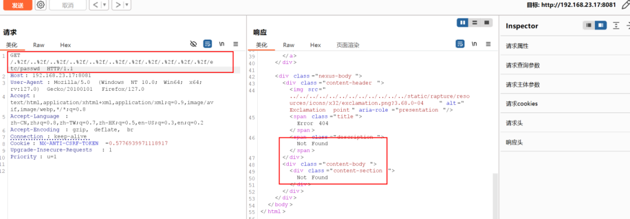Click the Accept-Encoding: gzip, deflate, br line
The height and width of the screenshot is (219, 630).
point(72,129)
